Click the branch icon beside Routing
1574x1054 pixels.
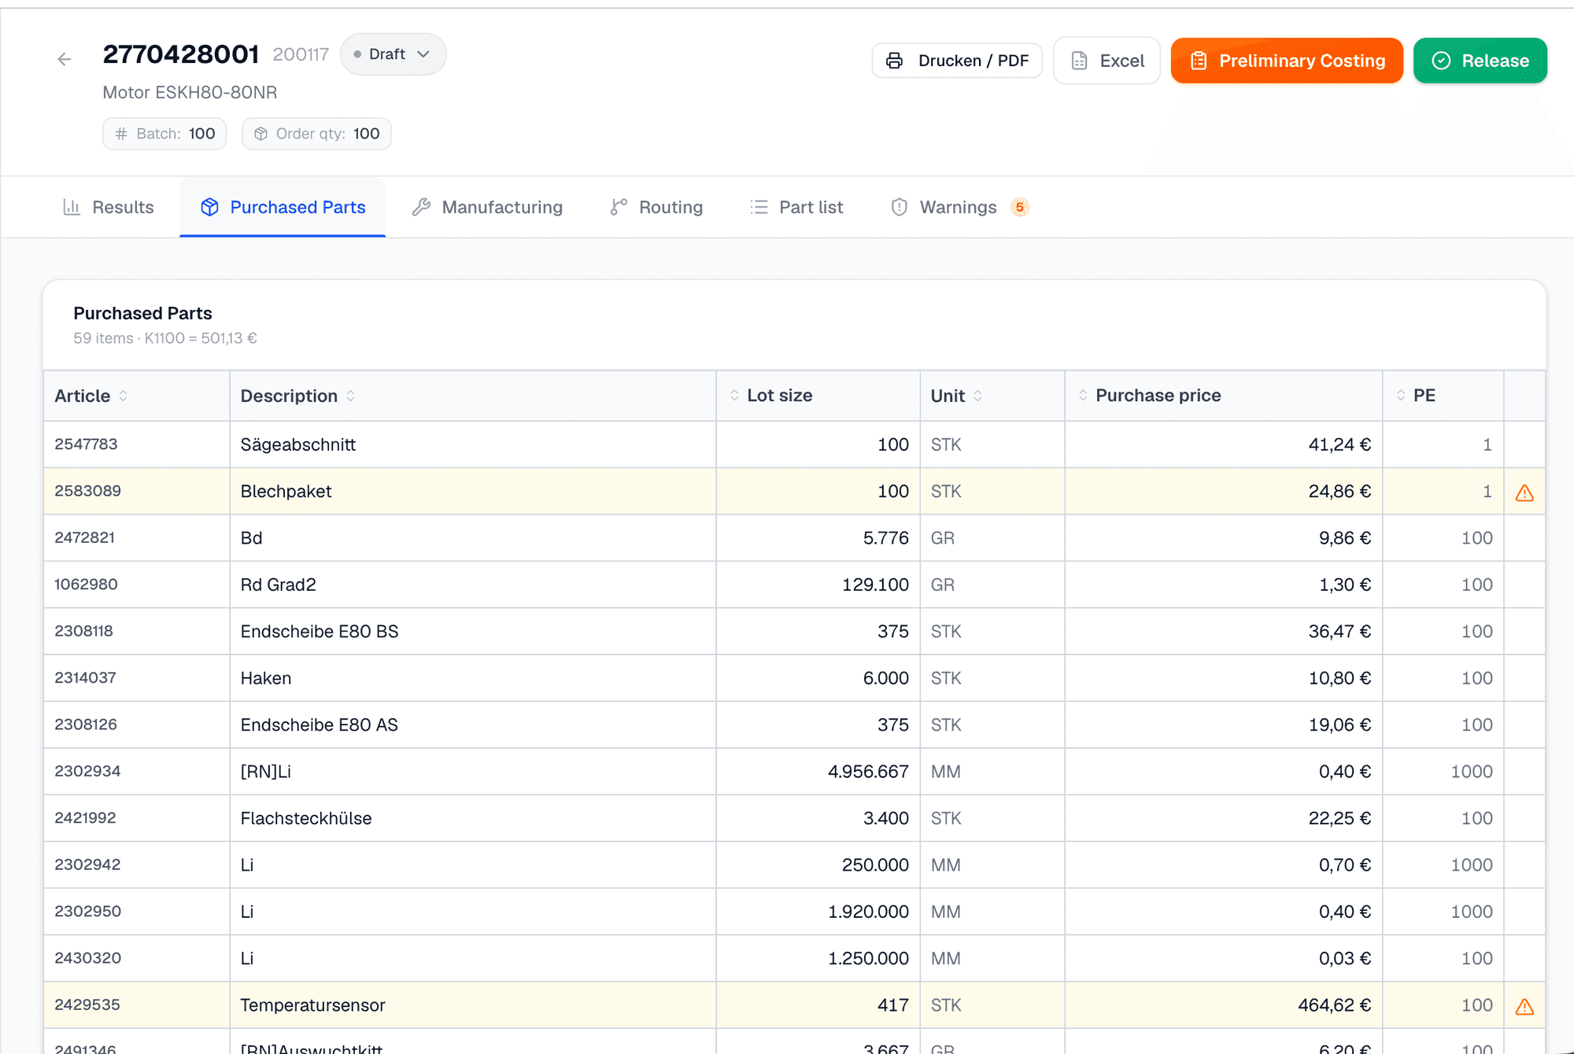619,207
